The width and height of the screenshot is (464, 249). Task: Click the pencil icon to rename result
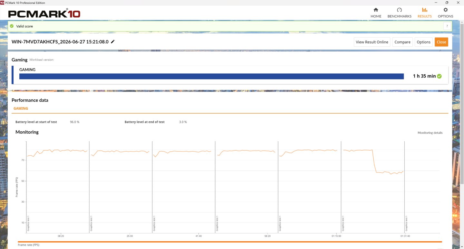(112, 42)
